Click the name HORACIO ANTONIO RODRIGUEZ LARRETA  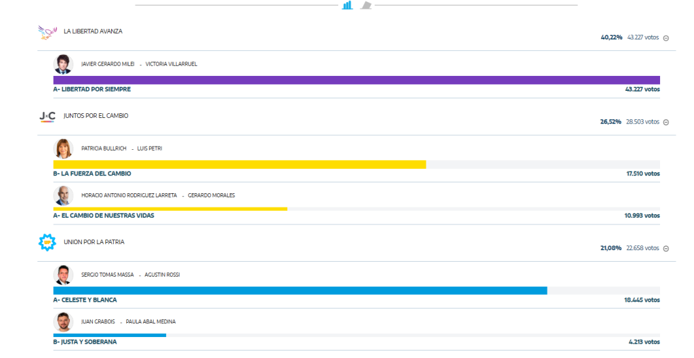click(x=129, y=195)
